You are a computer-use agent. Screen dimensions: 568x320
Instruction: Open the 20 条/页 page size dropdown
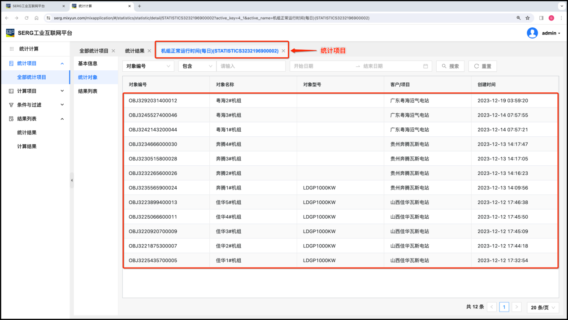point(543,307)
